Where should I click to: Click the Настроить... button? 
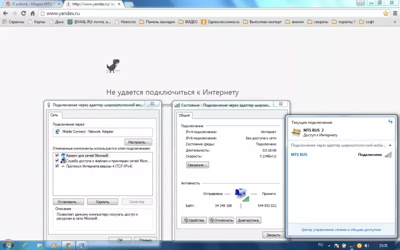tap(138, 142)
